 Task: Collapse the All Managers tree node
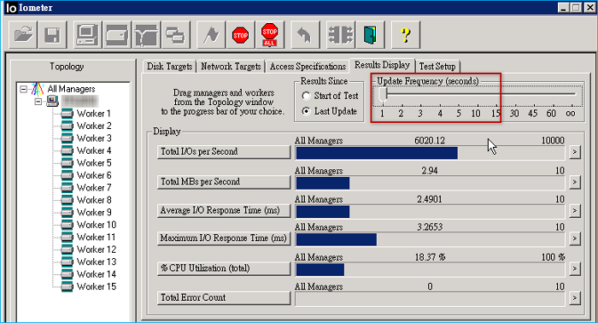pyautogui.click(x=24, y=89)
